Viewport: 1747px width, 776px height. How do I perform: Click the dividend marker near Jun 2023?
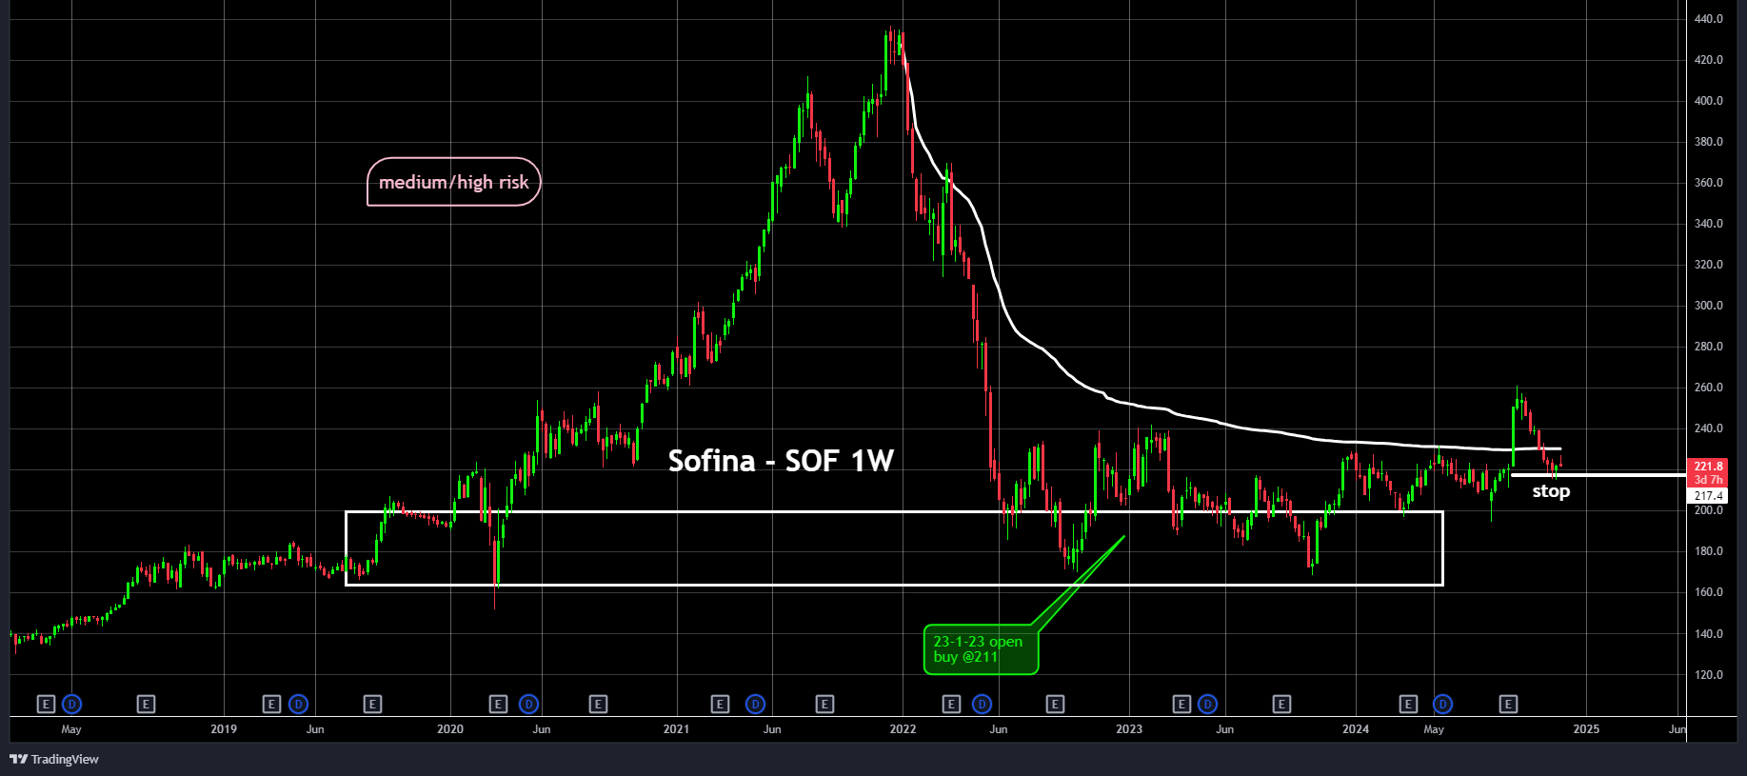(x=1208, y=705)
